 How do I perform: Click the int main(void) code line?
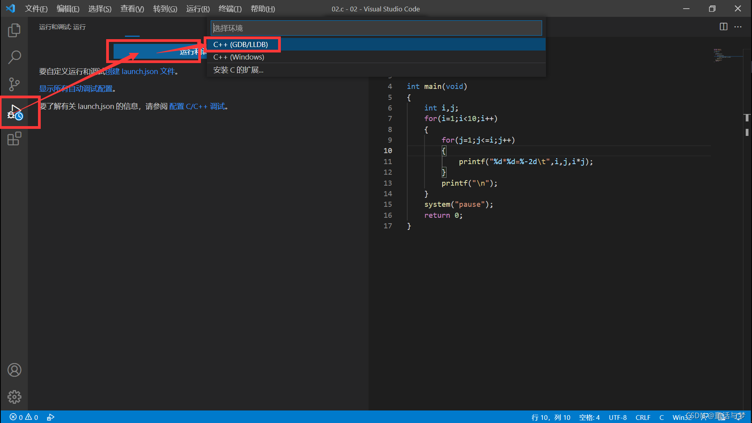(x=437, y=86)
